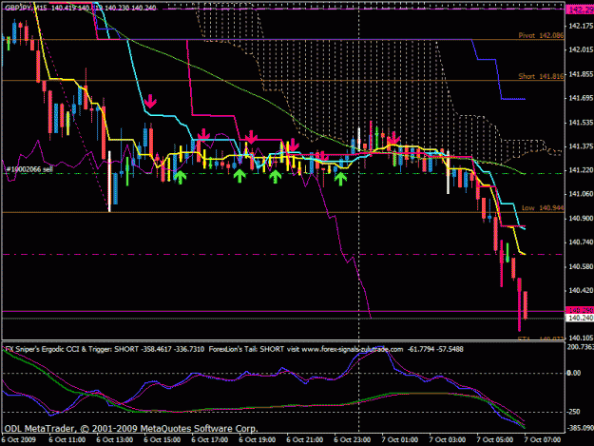Click the 140.105 price scale value
Screen dimensions: 594x446
point(581,338)
